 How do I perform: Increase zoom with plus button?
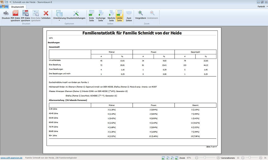(218, 158)
